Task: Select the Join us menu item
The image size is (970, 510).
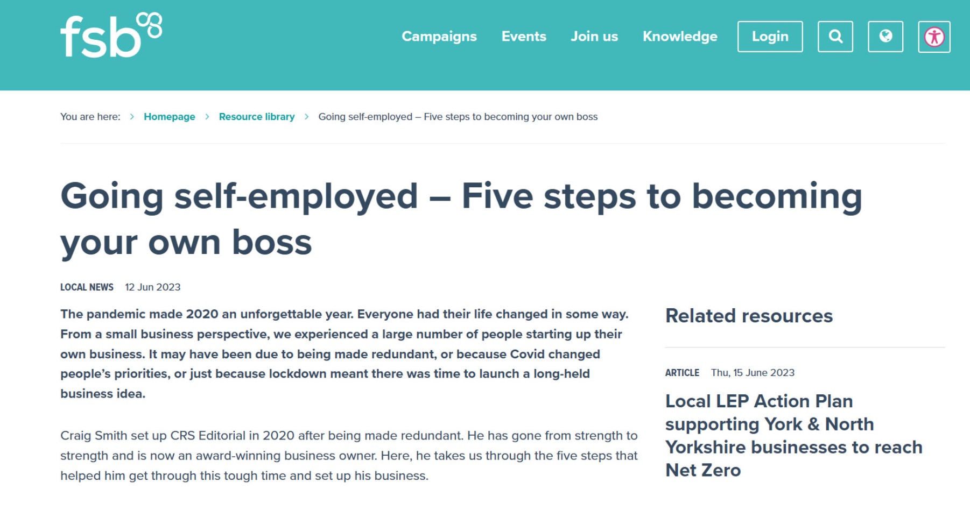Action: (x=594, y=37)
